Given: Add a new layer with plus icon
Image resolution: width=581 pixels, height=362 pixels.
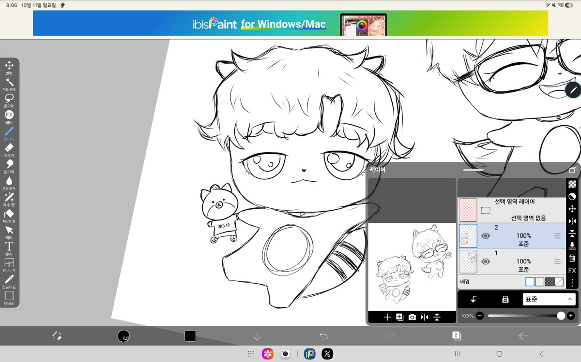Looking at the screenshot, I should click(387, 317).
